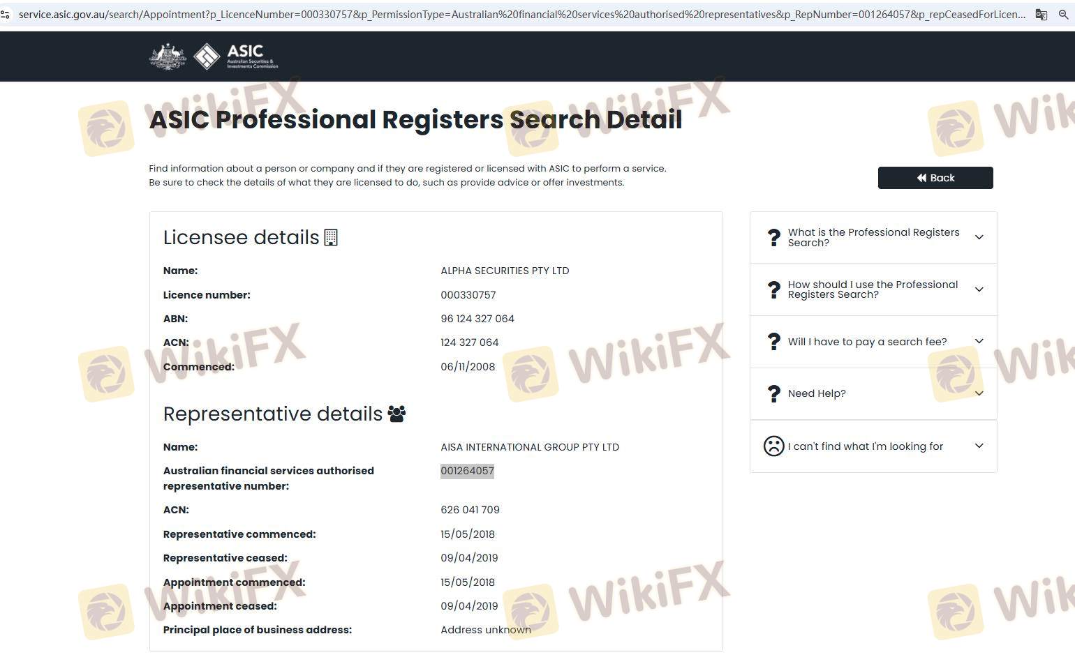
Task: Click the 'Licensee details' section heading
Action: tap(242, 237)
